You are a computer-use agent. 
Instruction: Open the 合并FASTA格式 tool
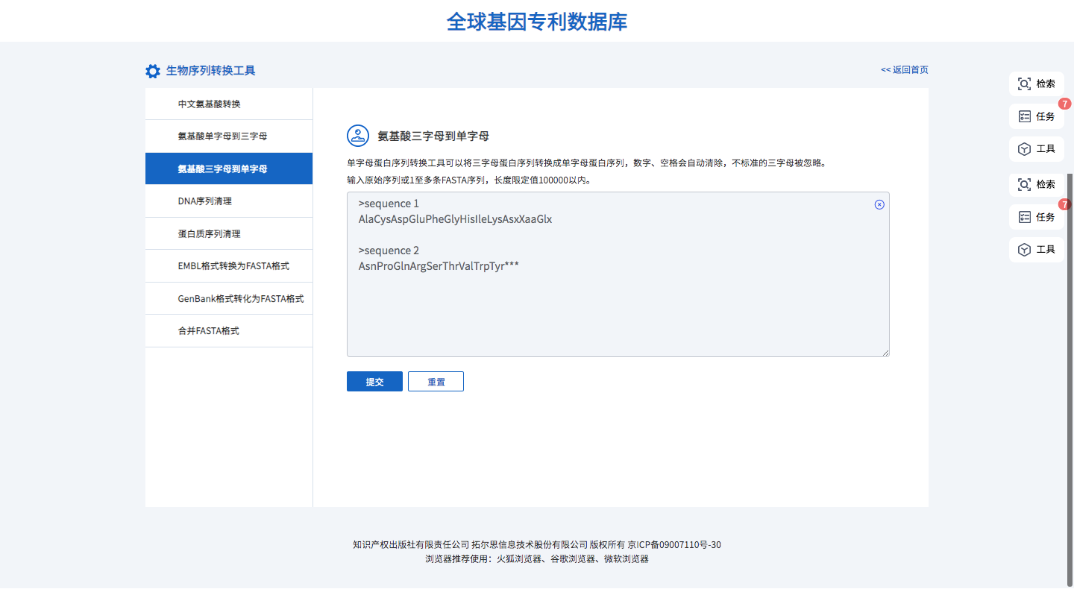229,331
